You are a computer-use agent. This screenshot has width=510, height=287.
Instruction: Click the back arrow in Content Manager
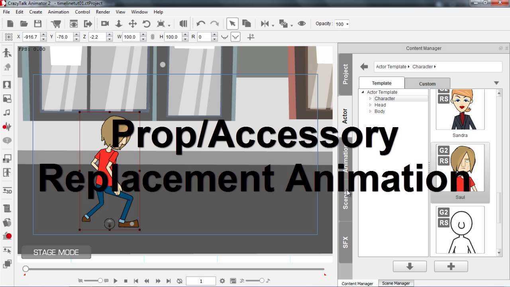364,67
